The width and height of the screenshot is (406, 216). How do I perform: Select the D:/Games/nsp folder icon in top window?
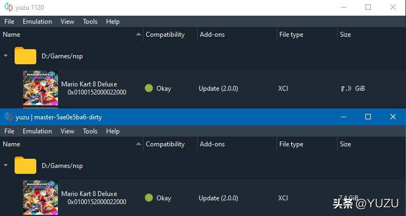(25, 56)
